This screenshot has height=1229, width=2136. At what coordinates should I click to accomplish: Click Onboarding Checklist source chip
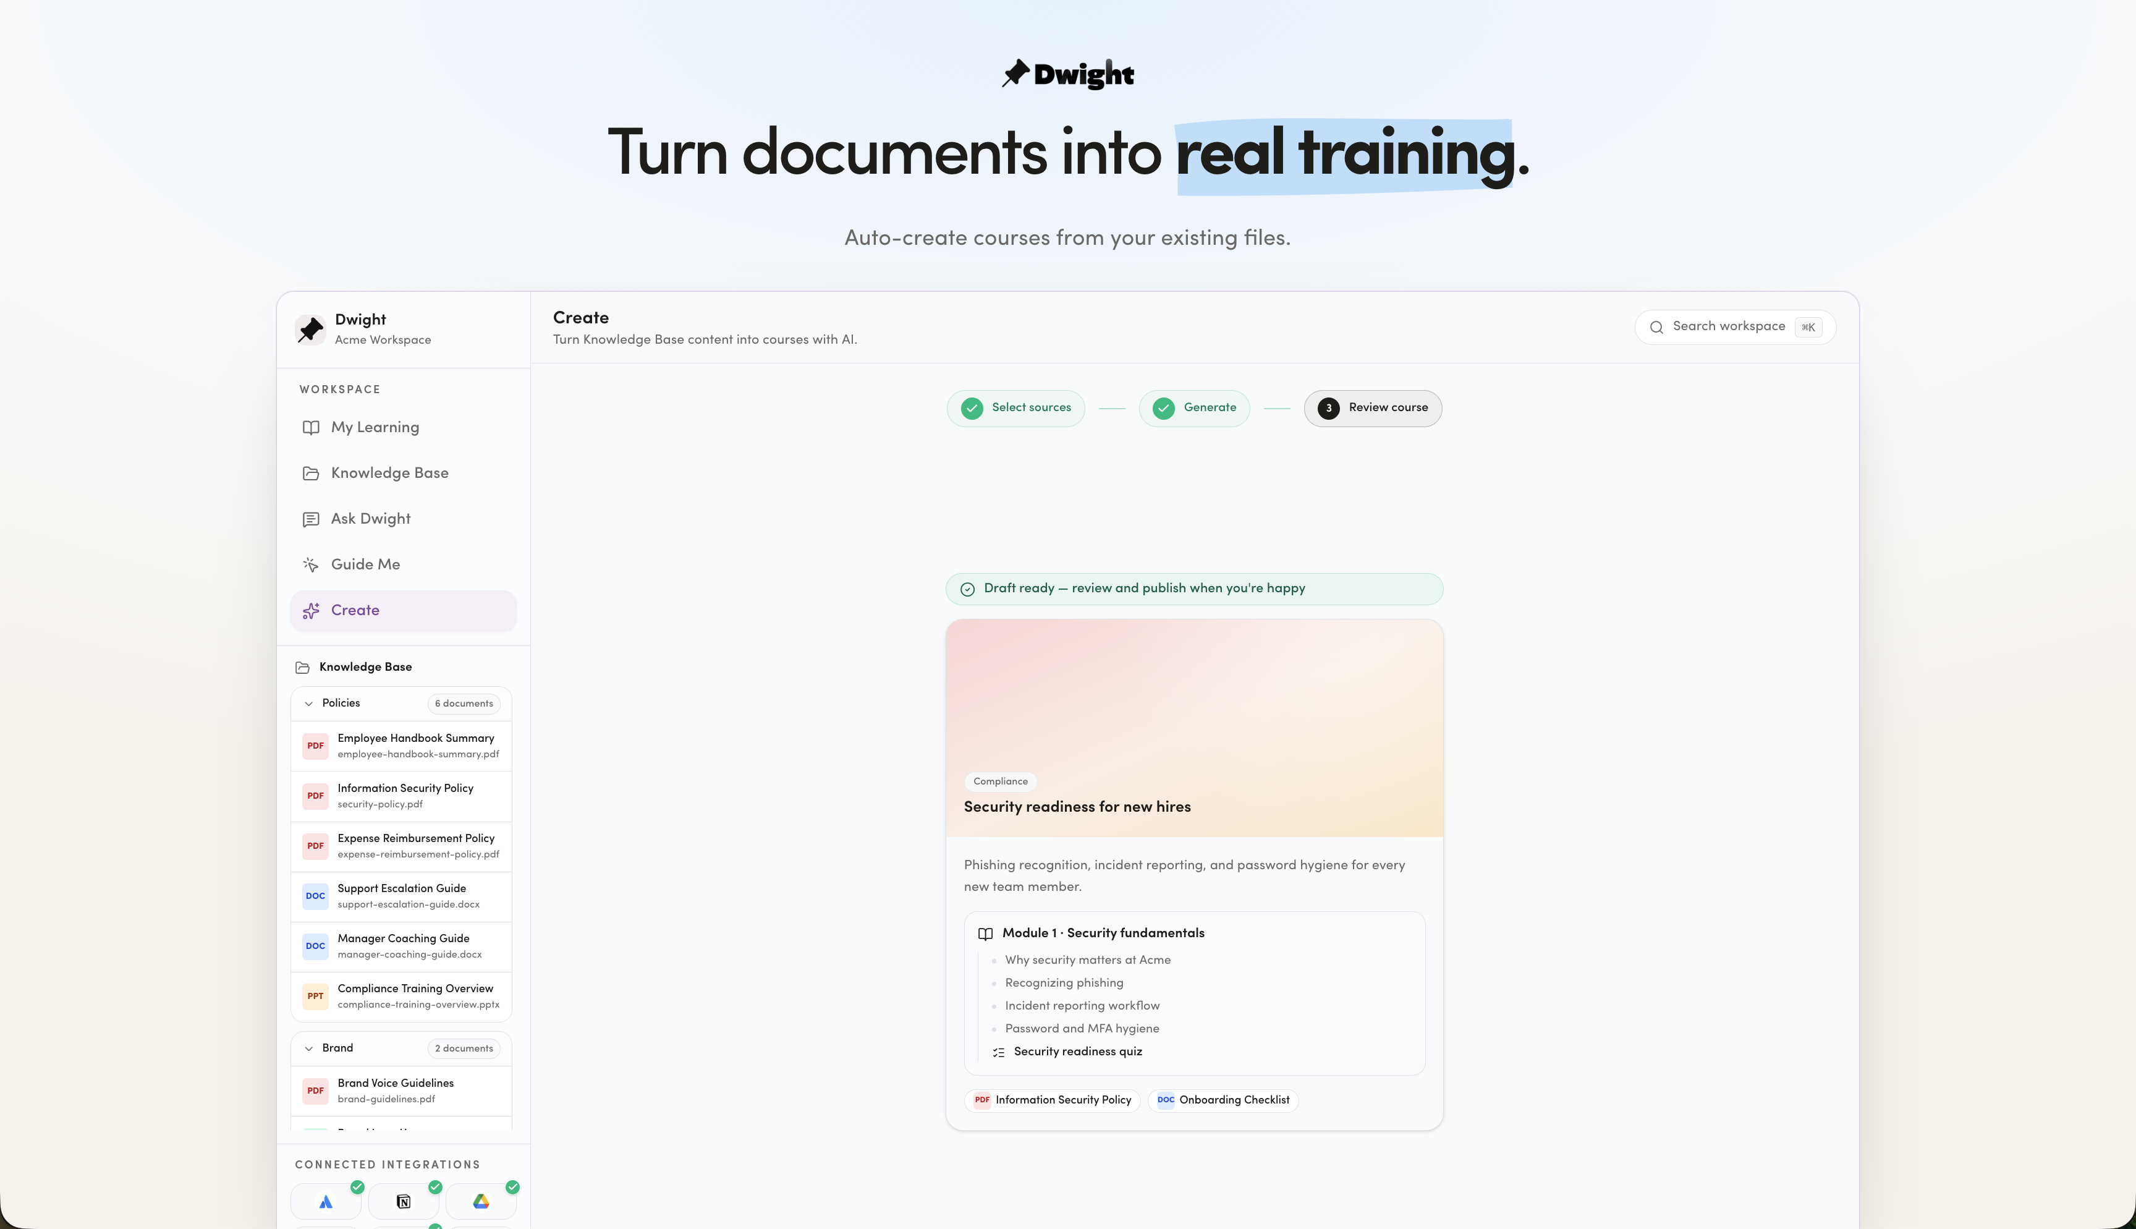(1223, 1100)
